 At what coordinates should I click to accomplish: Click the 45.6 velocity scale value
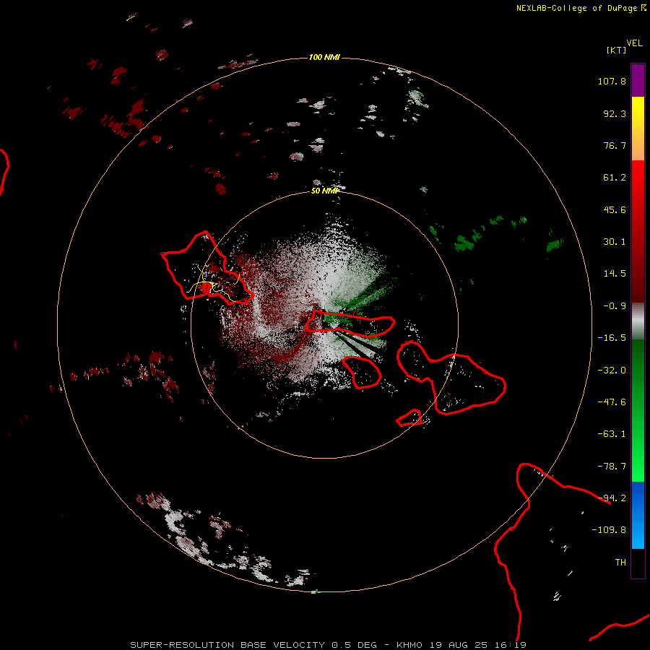(615, 209)
